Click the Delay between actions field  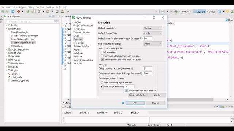pos(148,68)
